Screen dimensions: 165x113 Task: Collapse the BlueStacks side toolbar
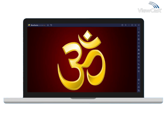pyautogui.click(x=139, y=25)
